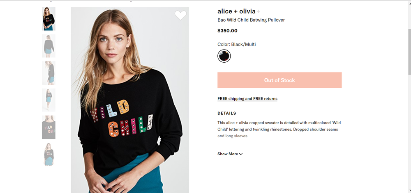Click the Bao Wild Child Batwing Pullover title
Screen dimensions: 411x193
coord(251,20)
